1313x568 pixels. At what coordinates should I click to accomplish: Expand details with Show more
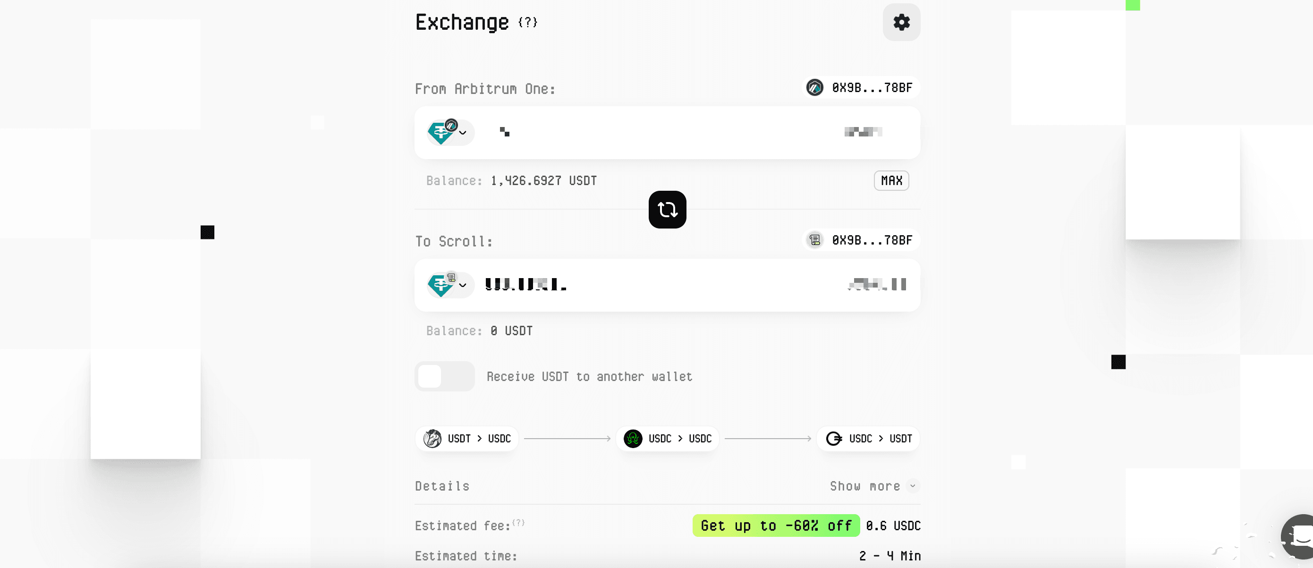[873, 486]
